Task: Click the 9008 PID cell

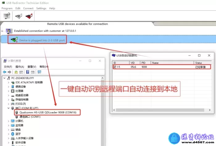Action: point(144,67)
